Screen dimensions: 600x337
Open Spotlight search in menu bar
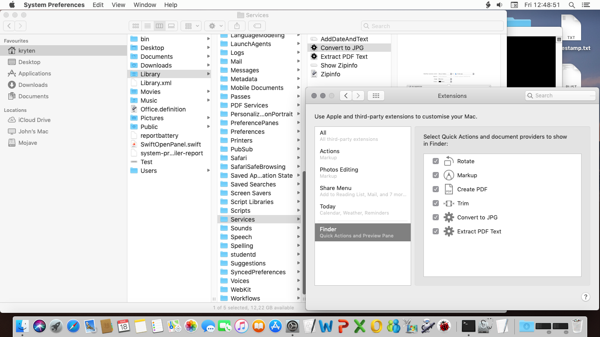point(572,5)
